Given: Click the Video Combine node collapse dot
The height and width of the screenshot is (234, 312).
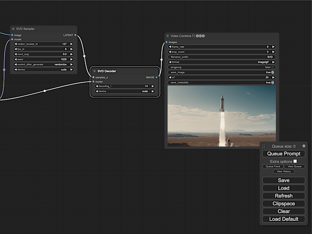Looking at the screenshot, I should click(168, 36).
